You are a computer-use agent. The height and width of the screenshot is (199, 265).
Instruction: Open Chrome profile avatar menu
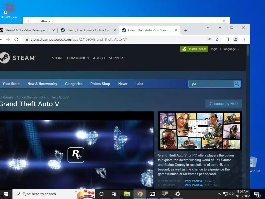tap(235, 39)
